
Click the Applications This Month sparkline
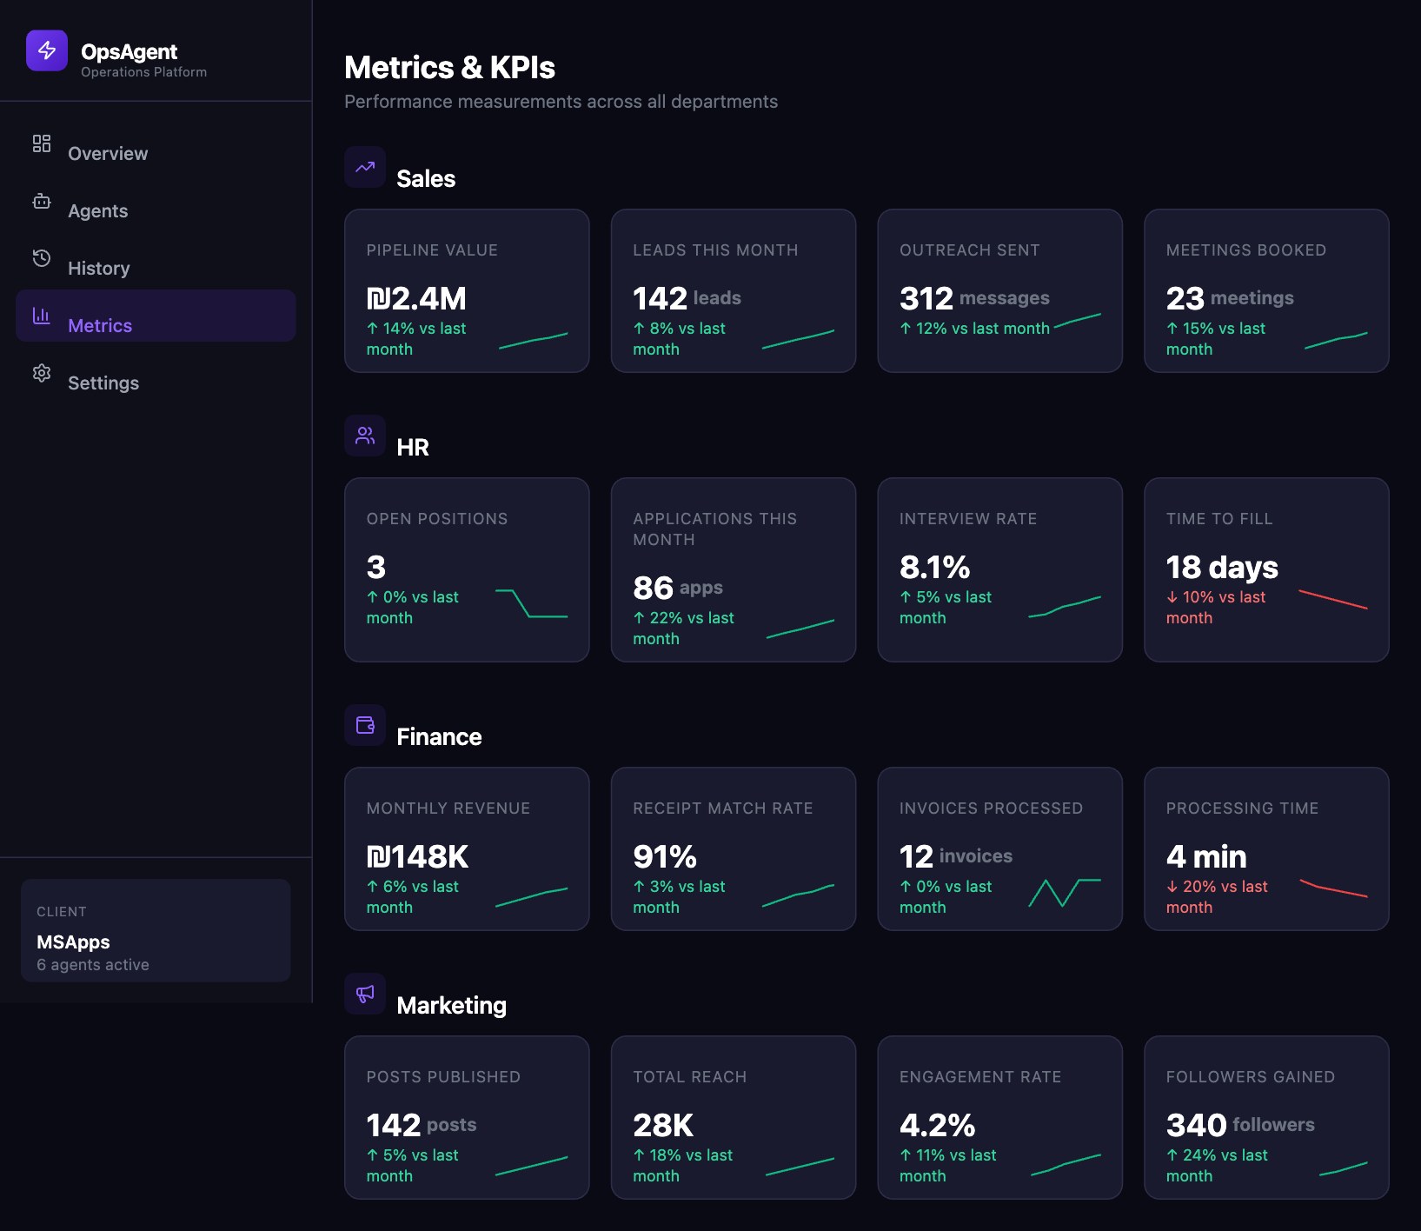[800, 629]
